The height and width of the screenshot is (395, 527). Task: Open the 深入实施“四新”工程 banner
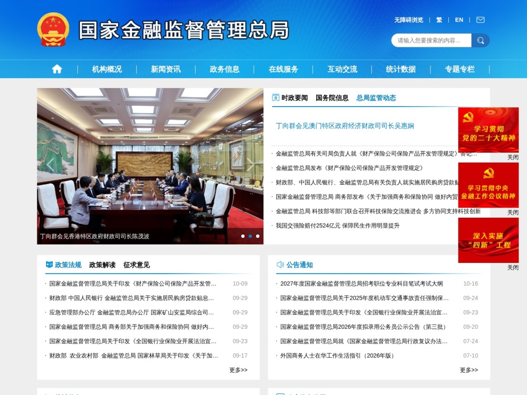coord(488,240)
